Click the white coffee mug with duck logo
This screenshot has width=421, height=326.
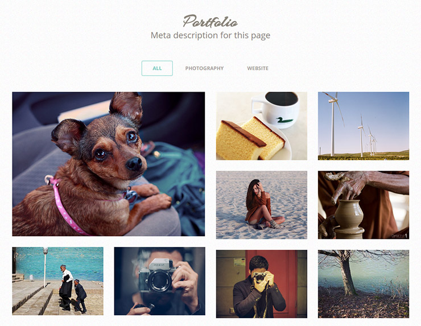tap(276, 110)
